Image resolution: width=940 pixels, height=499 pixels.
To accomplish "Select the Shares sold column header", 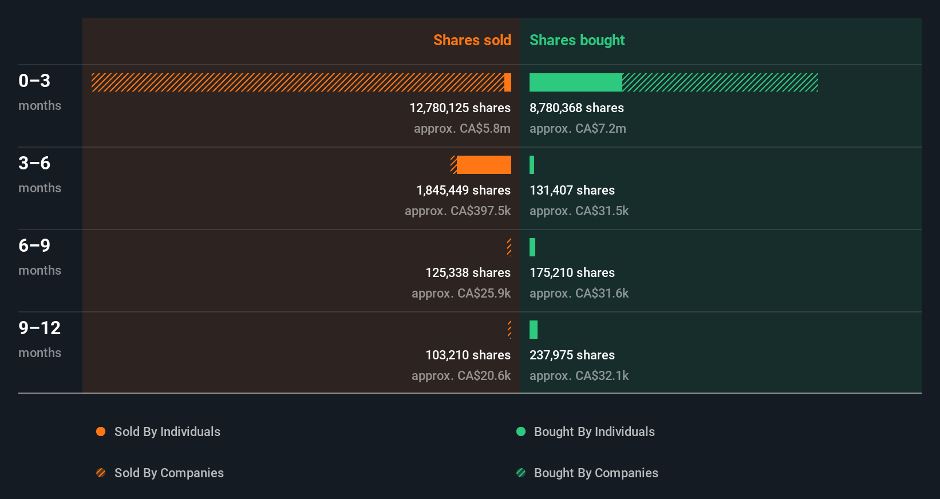I will click(472, 40).
